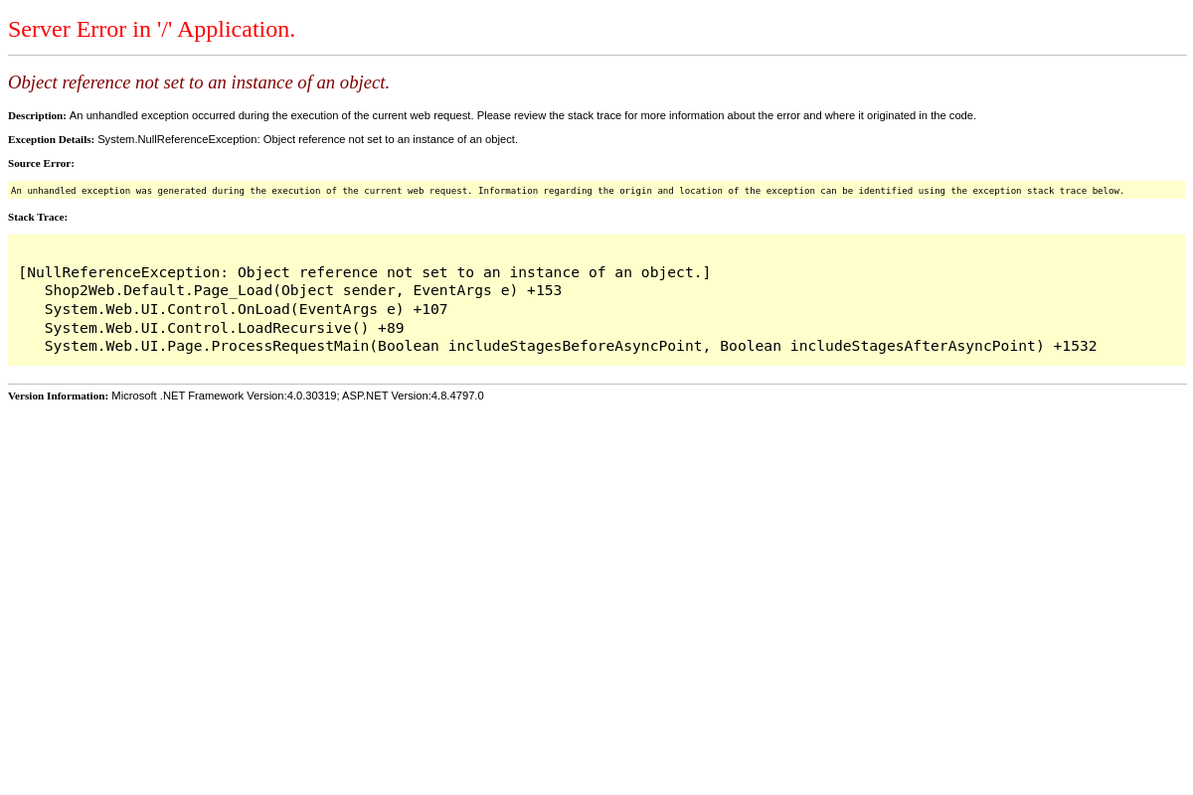1193x795 pixels.
Task: Click the italic 'Object reference not set' subheading
Action: (199, 82)
